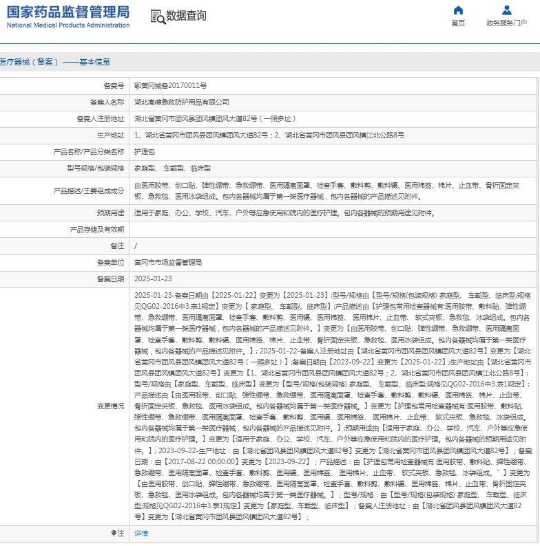
Task: Select the 生产地址 row label
Action: (111, 135)
